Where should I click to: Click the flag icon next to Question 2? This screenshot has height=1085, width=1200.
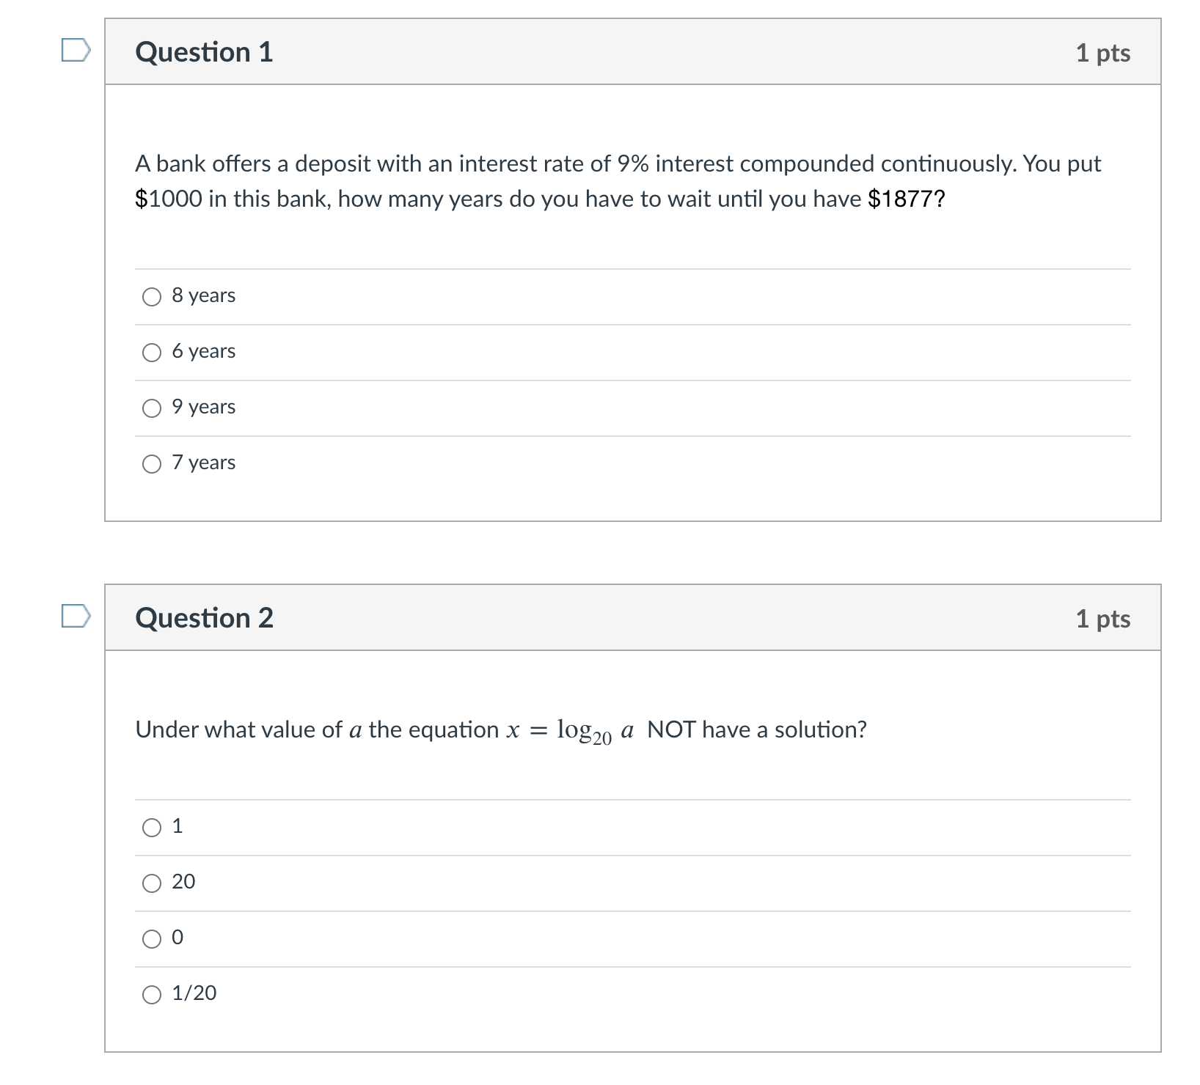pyautogui.click(x=76, y=617)
